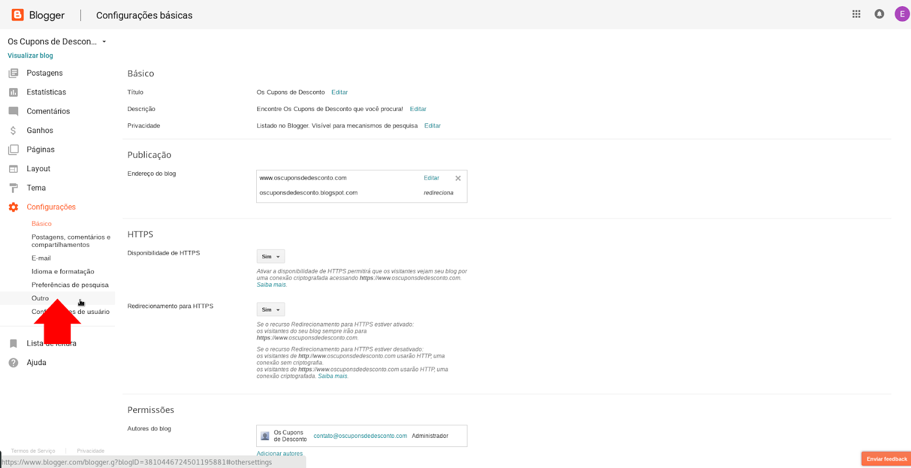Click the Layout icon in sidebar
Image resolution: width=911 pixels, height=468 pixels.
click(14, 169)
